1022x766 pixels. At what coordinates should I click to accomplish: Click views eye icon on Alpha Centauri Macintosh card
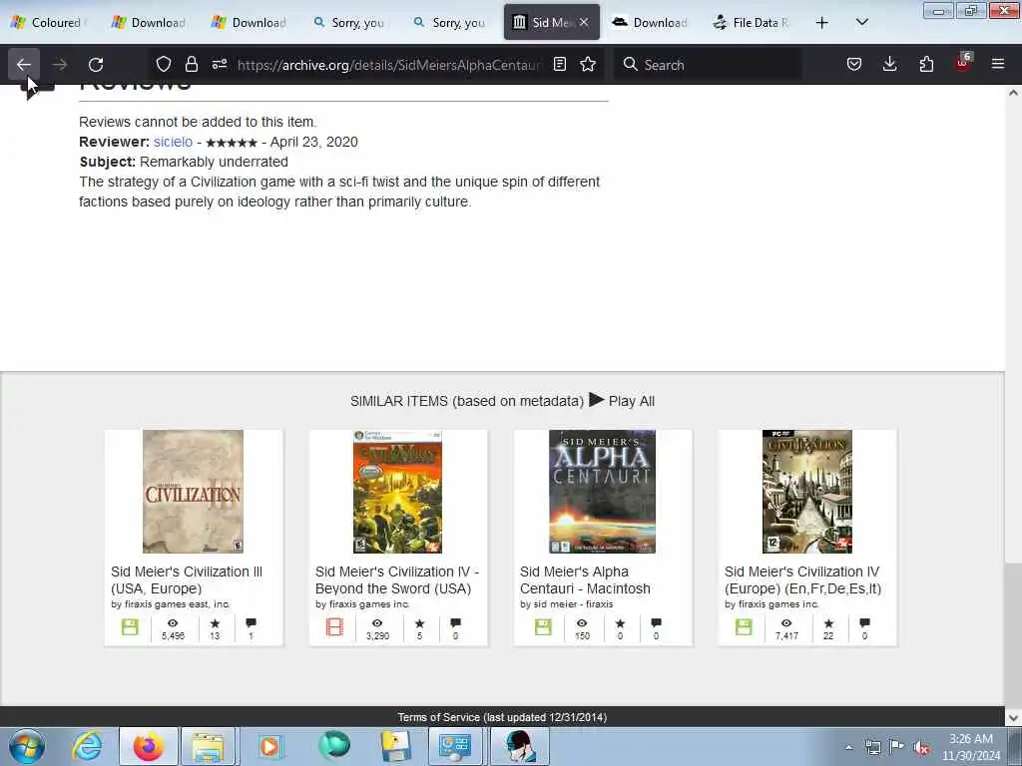point(582,623)
